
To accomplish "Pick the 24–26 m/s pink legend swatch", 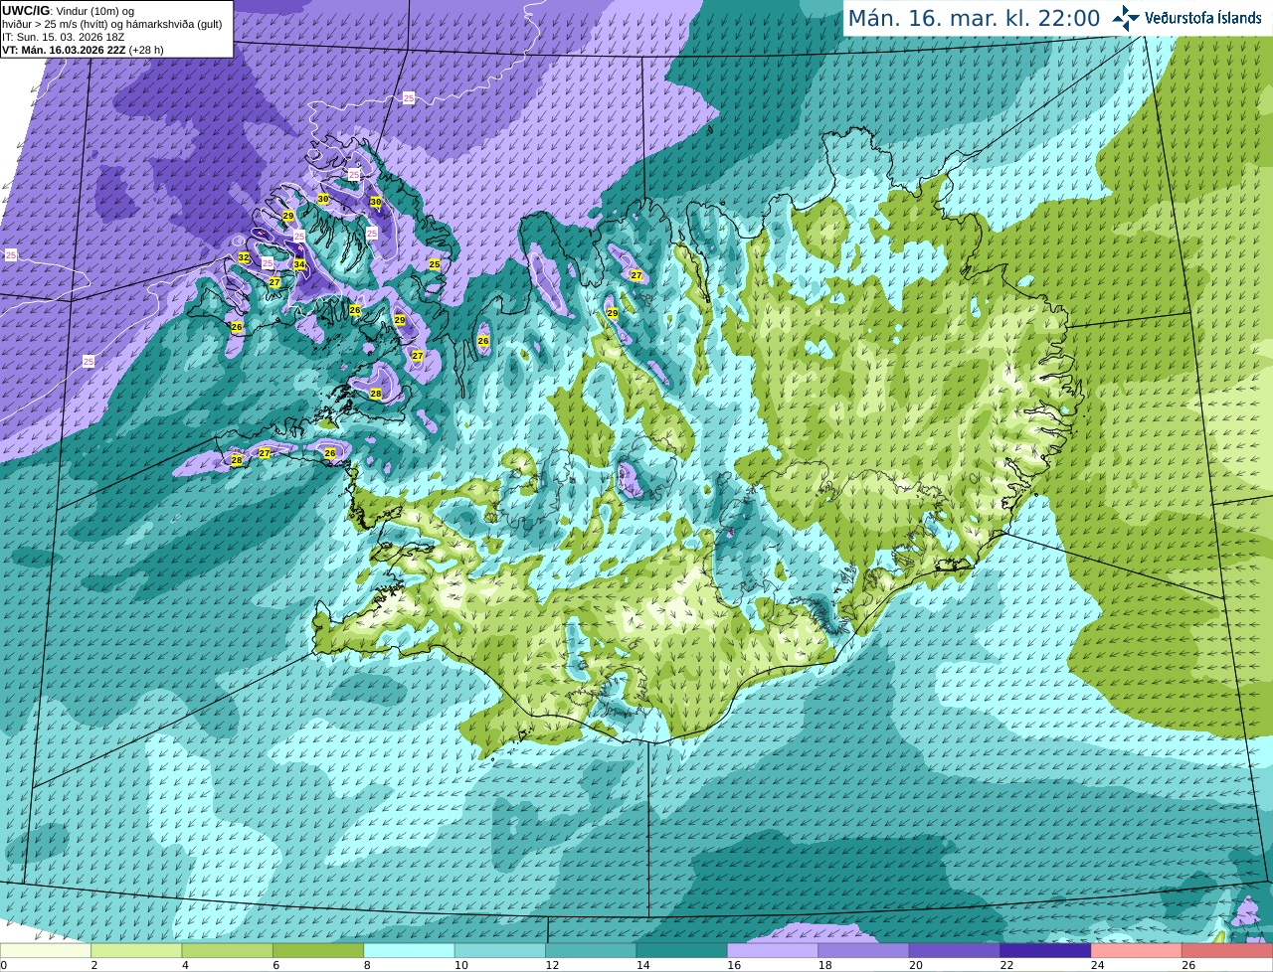I will pos(1136,950).
